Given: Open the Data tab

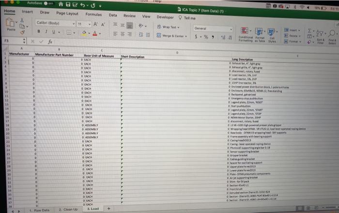Looking at the screenshot, I should [113, 15].
